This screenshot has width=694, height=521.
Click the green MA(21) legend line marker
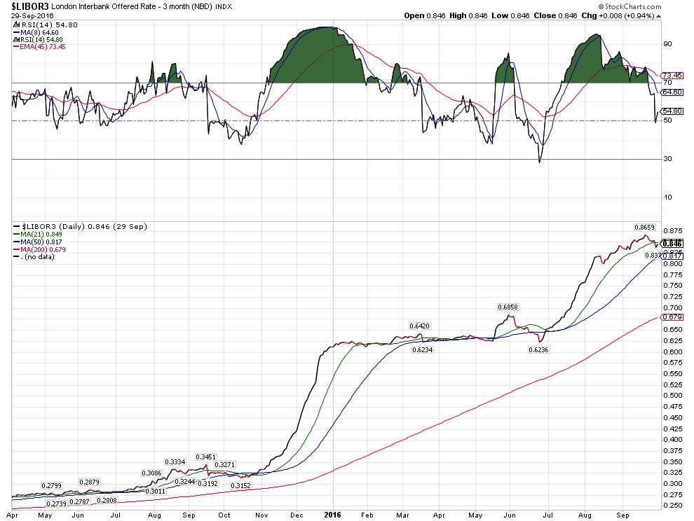coord(15,235)
